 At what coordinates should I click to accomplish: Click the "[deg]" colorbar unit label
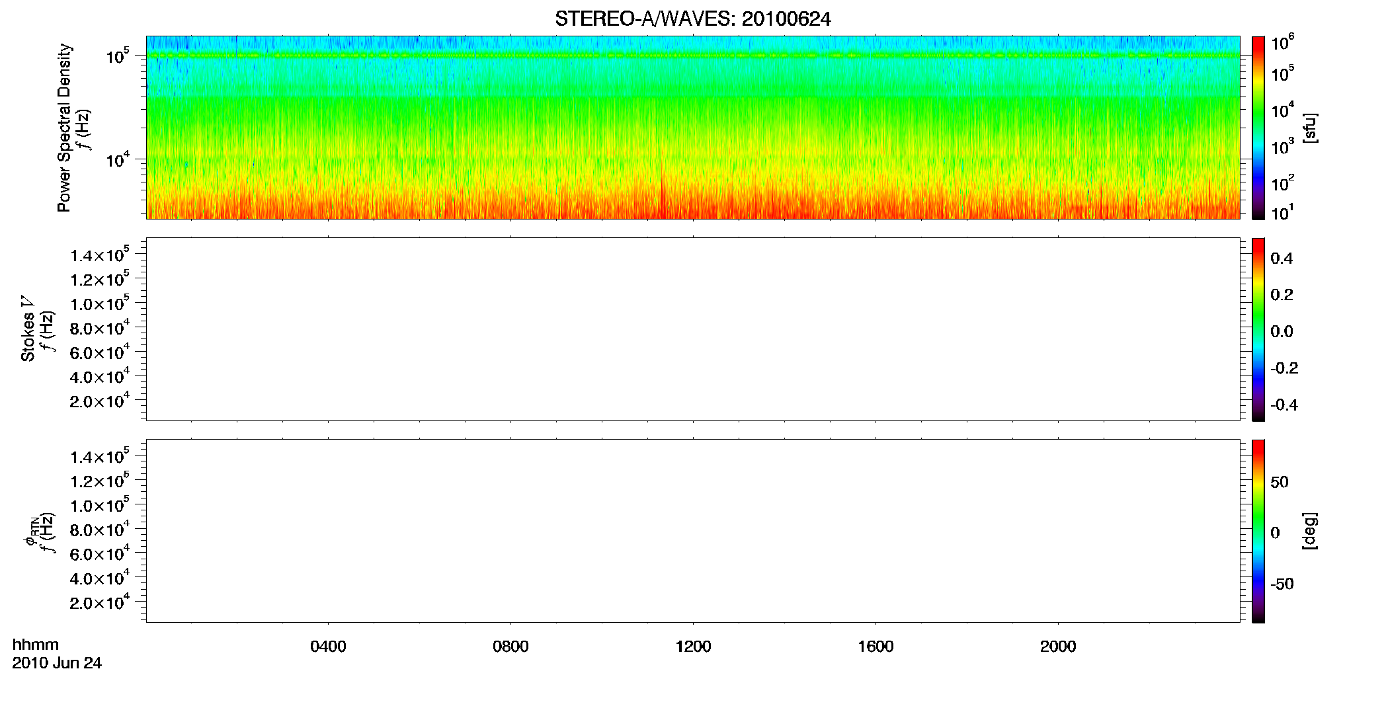[x=1309, y=530]
